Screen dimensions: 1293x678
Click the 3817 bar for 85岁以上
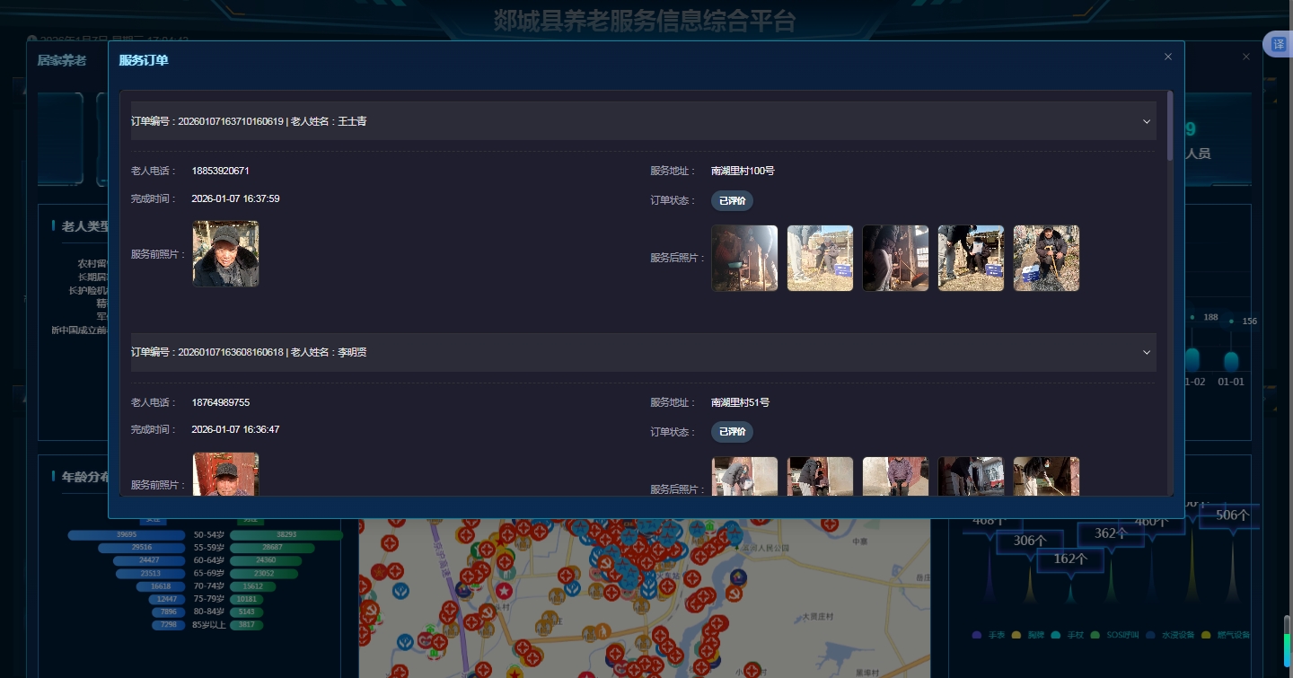tap(246, 625)
